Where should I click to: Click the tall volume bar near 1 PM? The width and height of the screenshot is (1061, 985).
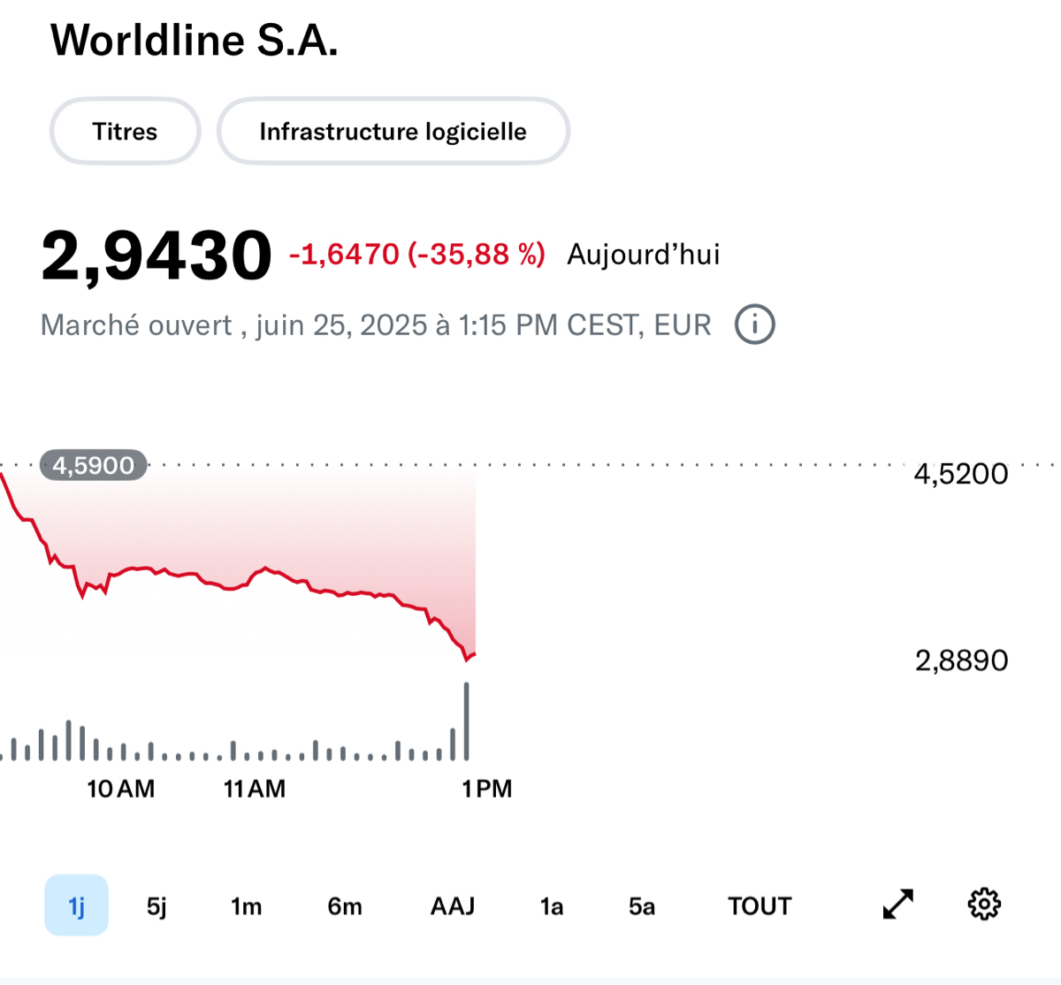click(x=467, y=721)
